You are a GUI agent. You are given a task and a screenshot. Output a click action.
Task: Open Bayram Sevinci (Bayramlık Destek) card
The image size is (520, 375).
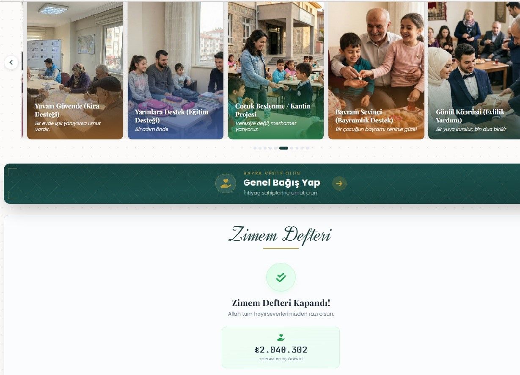click(376, 70)
